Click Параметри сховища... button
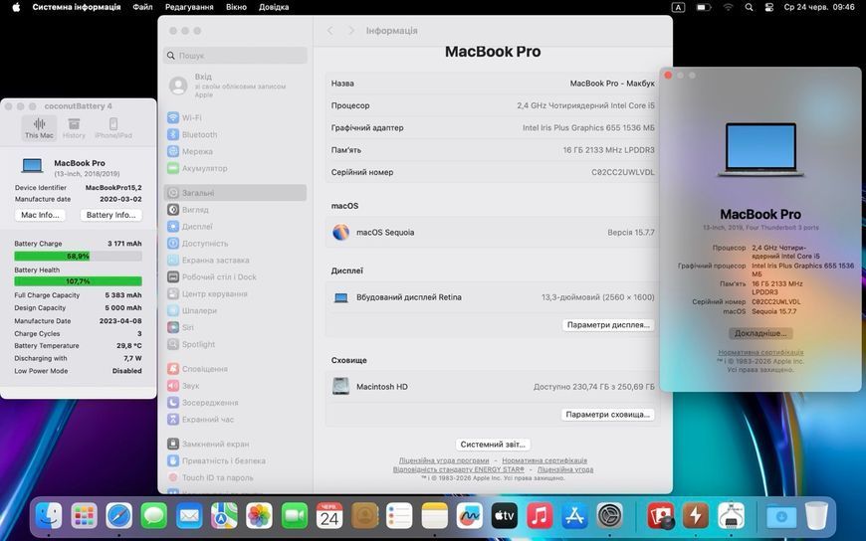 pyautogui.click(x=607, y=414)
